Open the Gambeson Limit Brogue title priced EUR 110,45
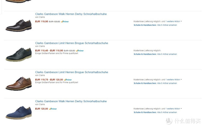The image size is (202, 126). coord(72,43)
